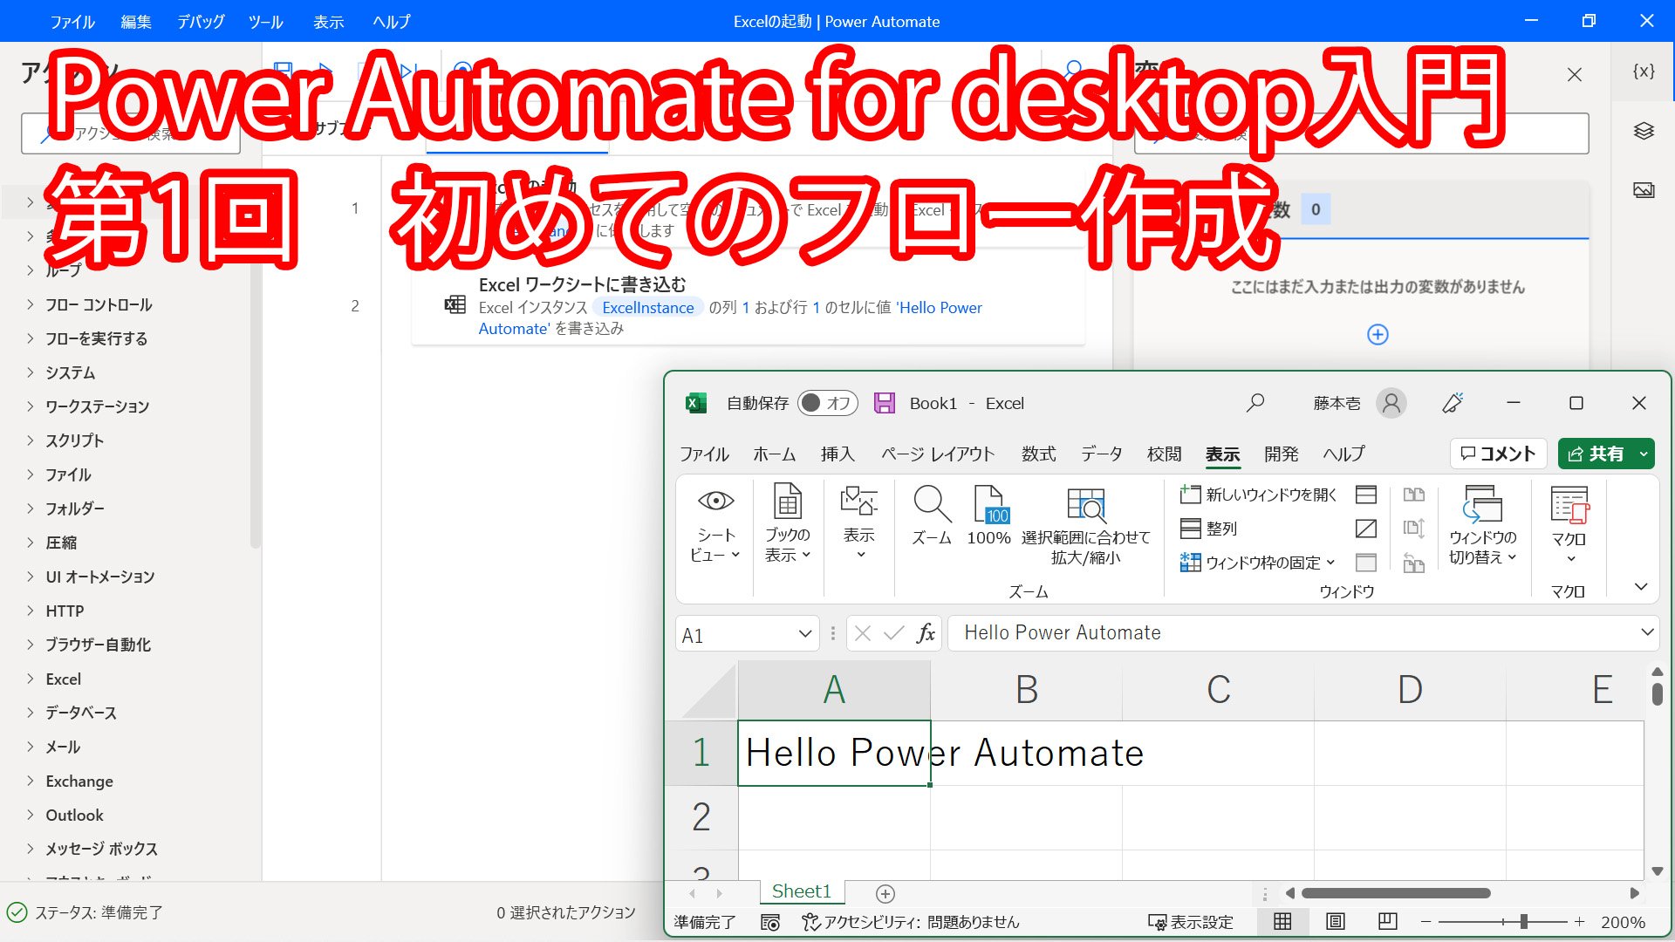The image size is (1675, 942).
Task: Click 選択範囲に合わせて拡大/縮小 in the ribbon
Action: click(x=1086, y=526)
